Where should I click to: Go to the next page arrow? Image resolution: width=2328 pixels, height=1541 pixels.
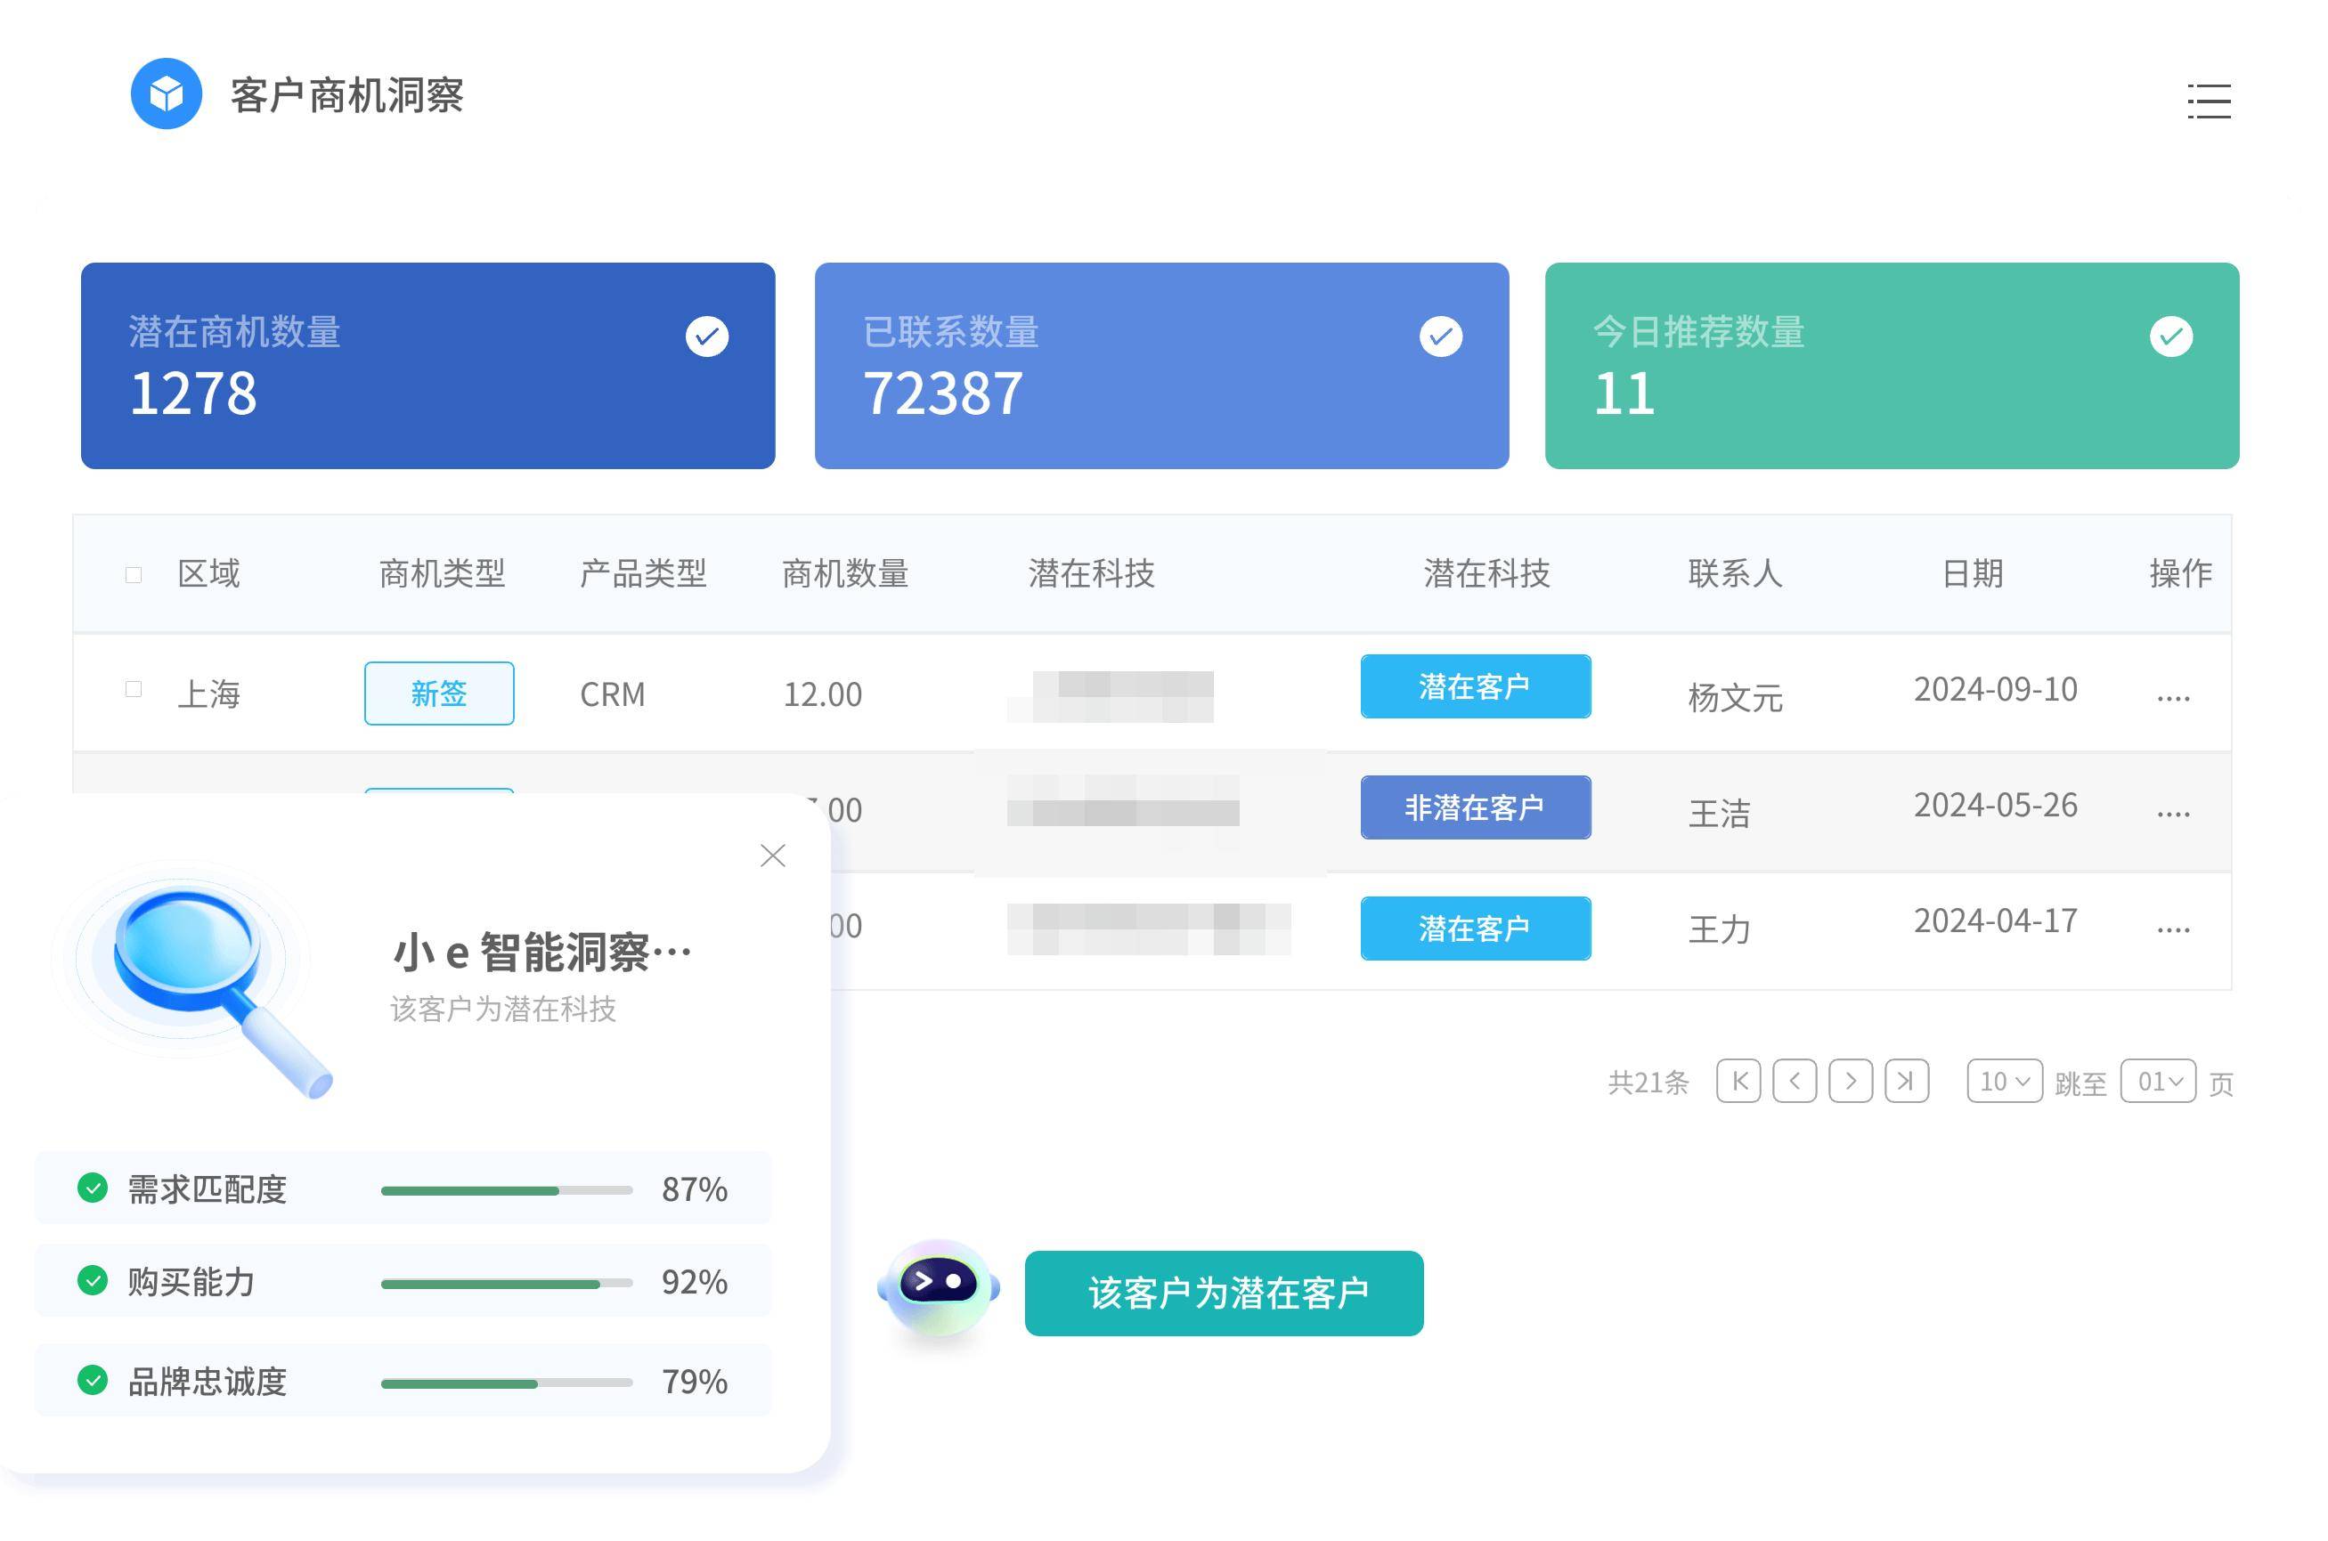coord(1851,1081)
